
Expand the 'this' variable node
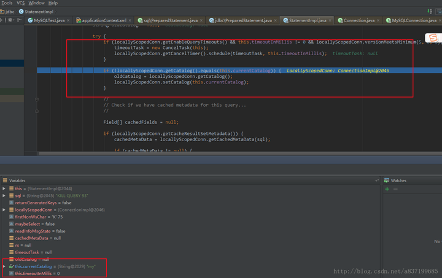[4, 188]
